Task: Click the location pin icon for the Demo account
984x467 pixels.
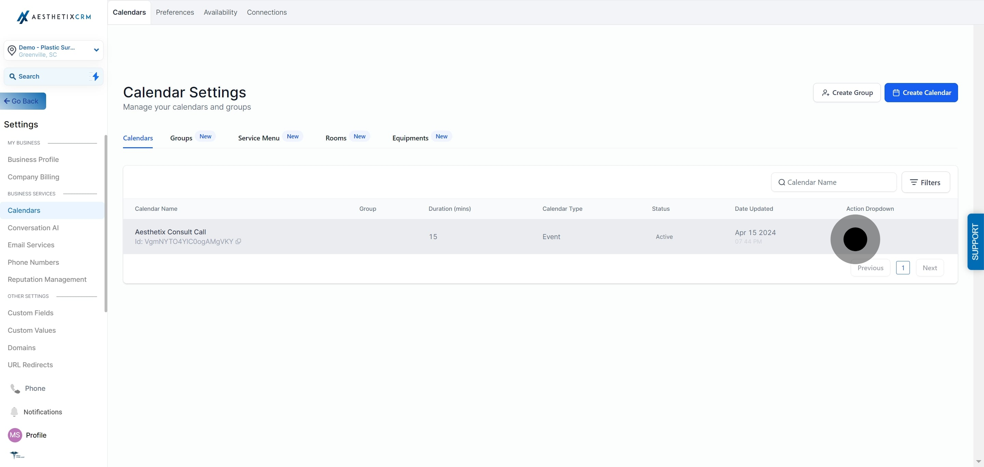Action: point(12,51)
